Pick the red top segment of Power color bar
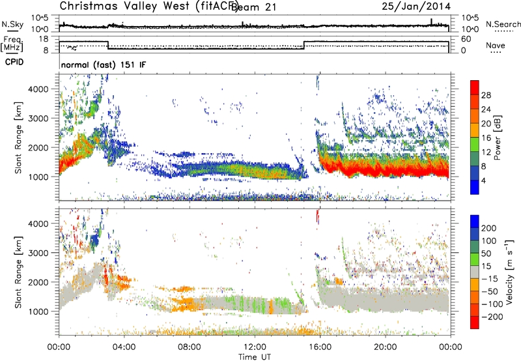Image resolution: width=521 pixels, height=361 pixels. click(475, 87)
